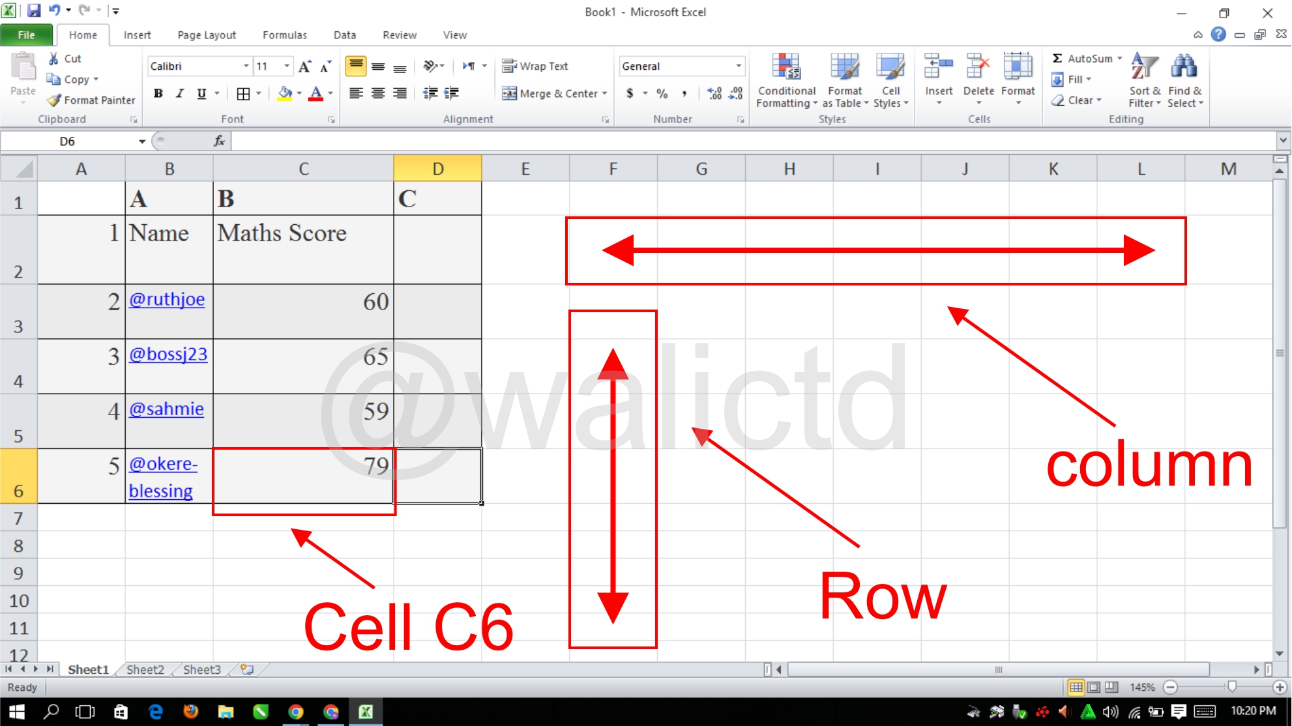Expand the font size dropdown
Screen dimensions: 1292x726
coord(286,66)
